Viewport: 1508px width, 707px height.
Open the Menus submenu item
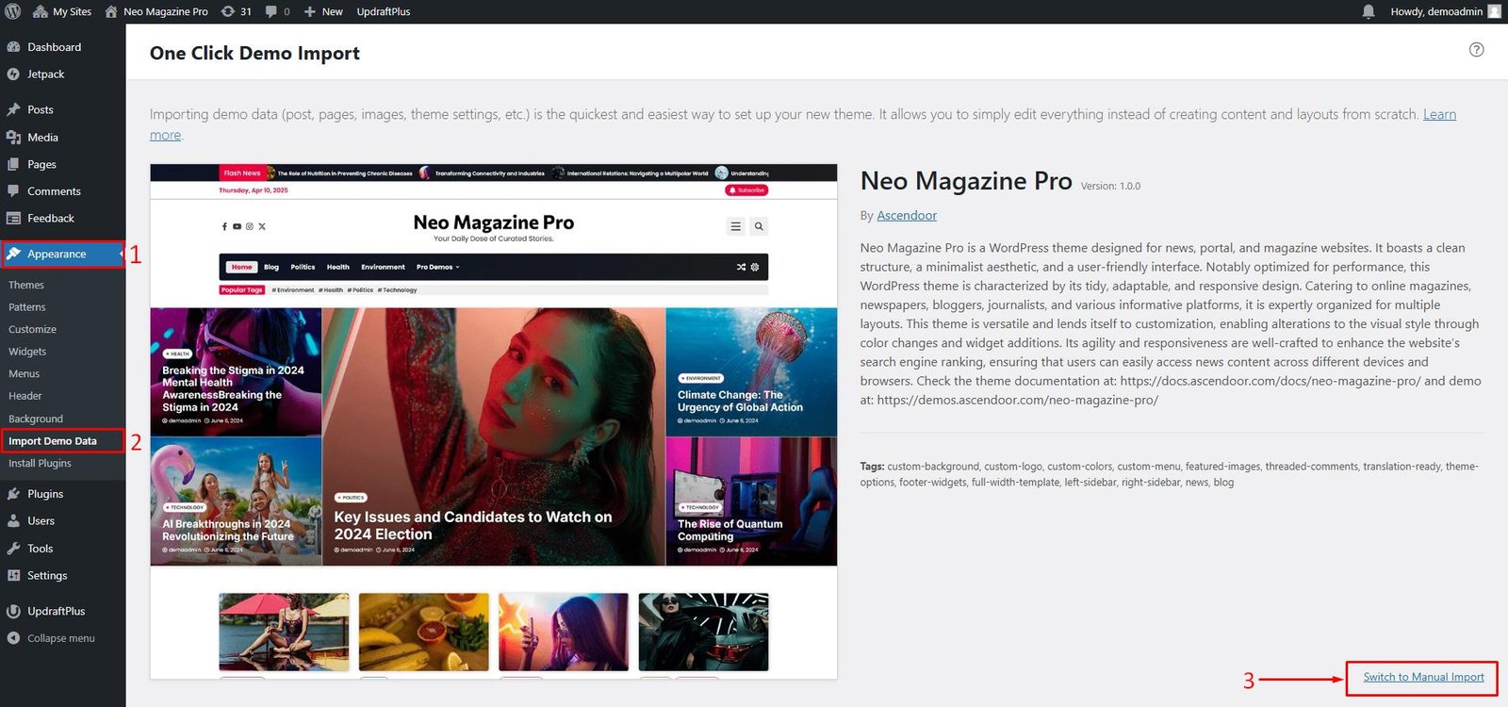point(24,373)
